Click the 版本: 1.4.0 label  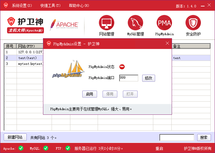point(186,6)
